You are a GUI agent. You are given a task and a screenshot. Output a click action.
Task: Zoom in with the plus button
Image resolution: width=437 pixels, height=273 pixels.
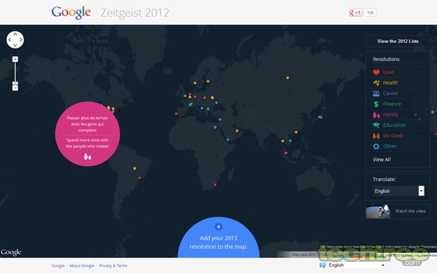(15, 59)
